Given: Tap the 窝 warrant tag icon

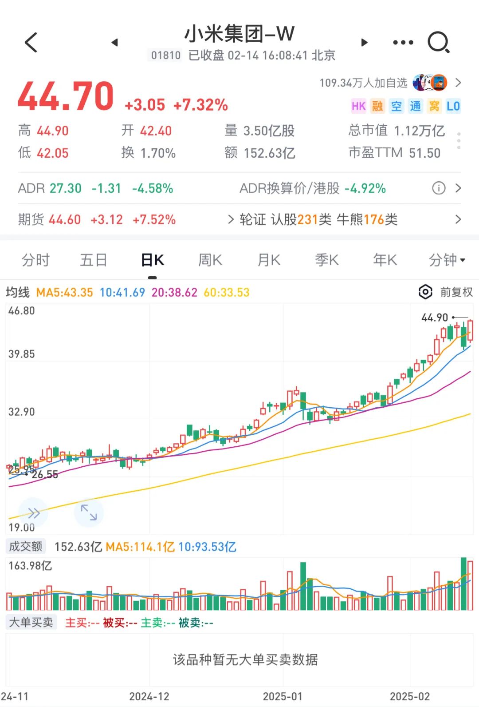Looking at the screenshot, I should click(435, 106).
